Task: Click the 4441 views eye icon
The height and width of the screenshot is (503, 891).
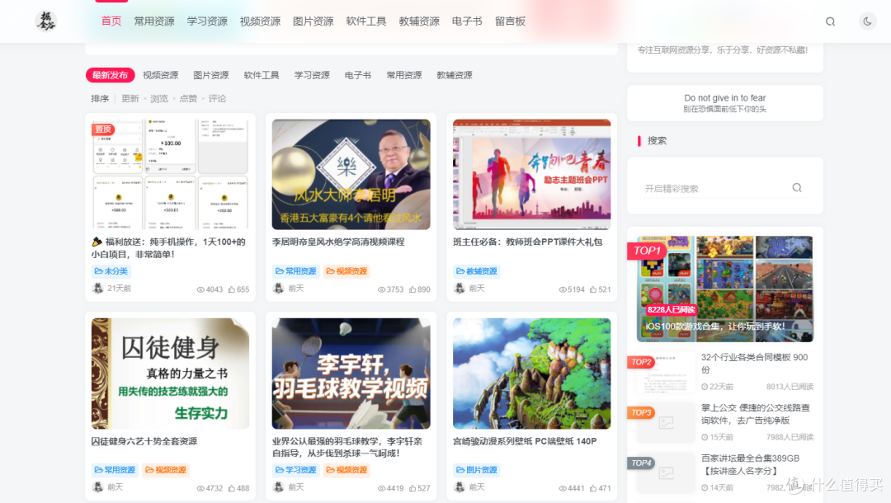Action: tap(563, 488)
